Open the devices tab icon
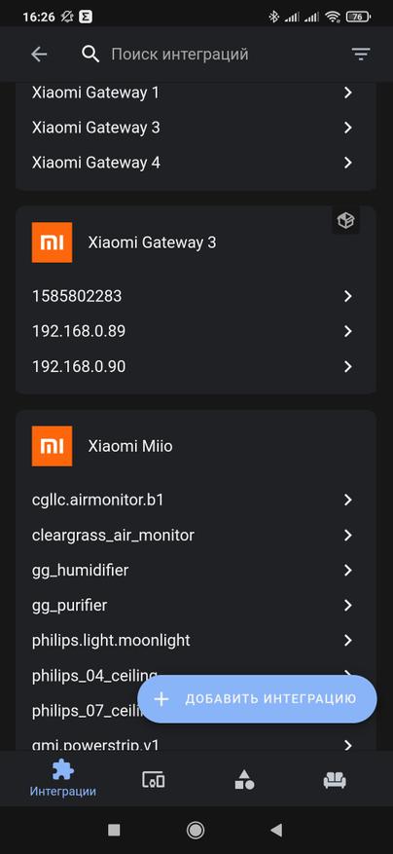Screen dimensions: 393x854 (x=154, y=780)
